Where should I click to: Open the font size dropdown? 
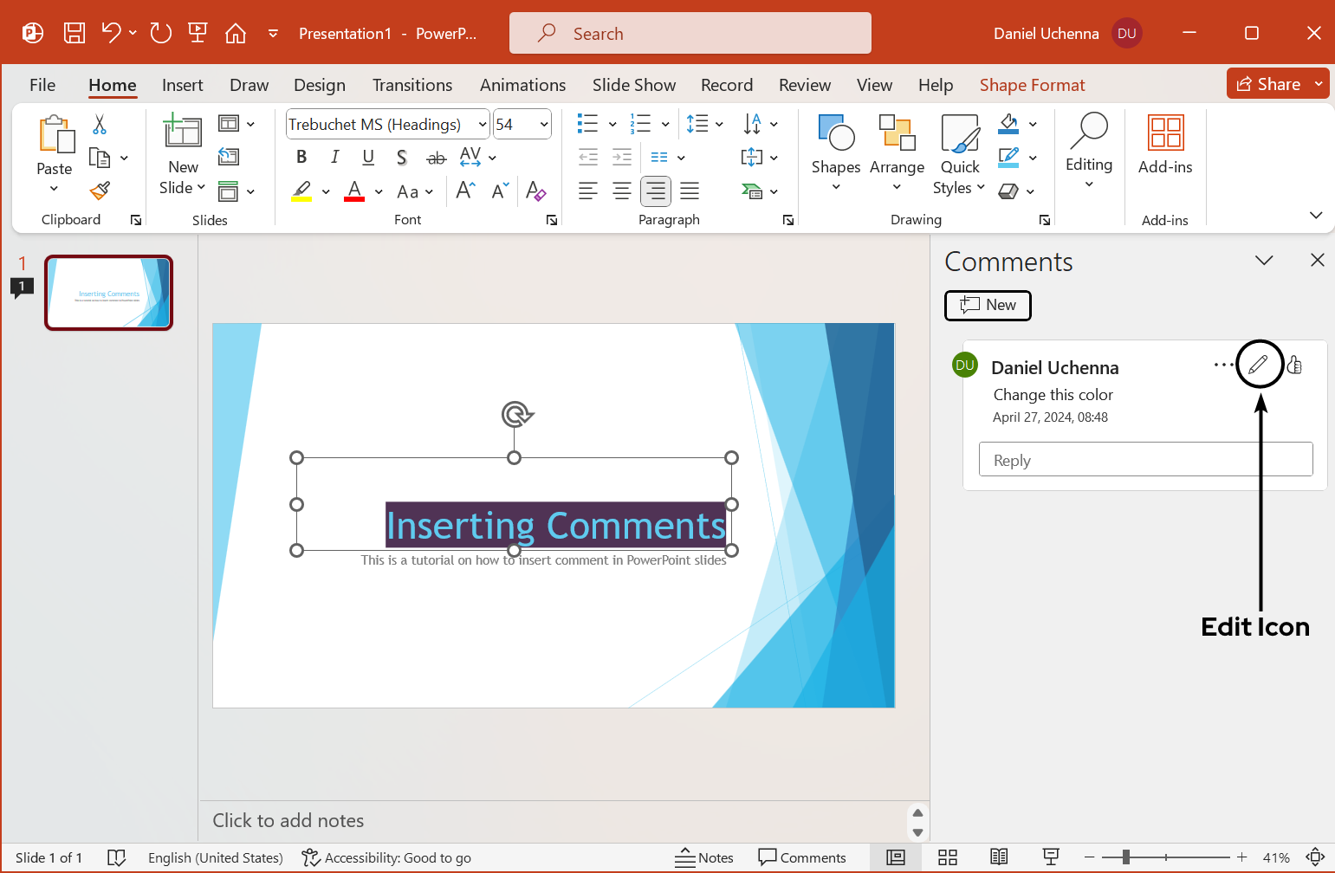[544, 125]
